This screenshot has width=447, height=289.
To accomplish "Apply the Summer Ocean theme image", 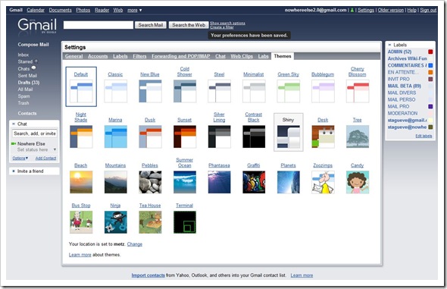I will click(185, 182).
